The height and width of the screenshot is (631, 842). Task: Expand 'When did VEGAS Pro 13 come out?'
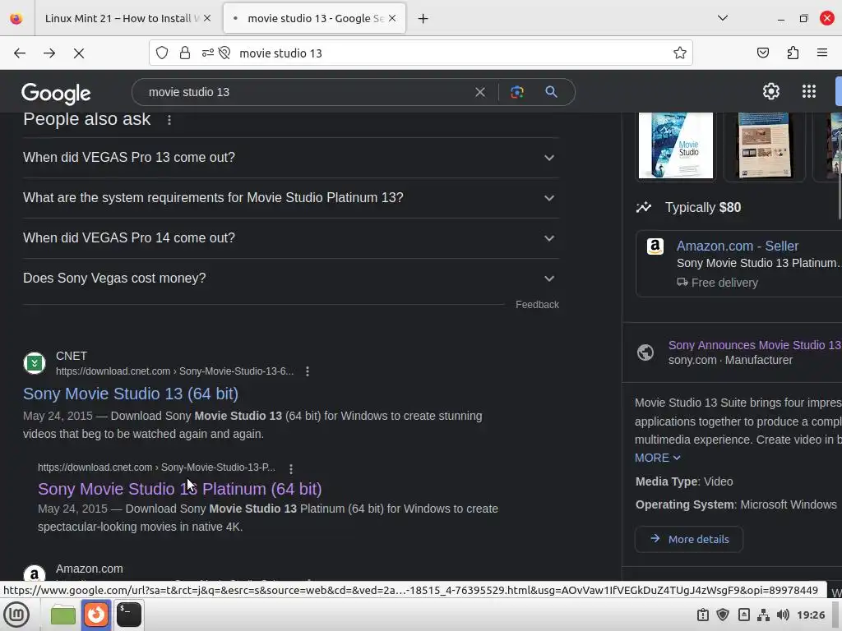coord(291,158)
